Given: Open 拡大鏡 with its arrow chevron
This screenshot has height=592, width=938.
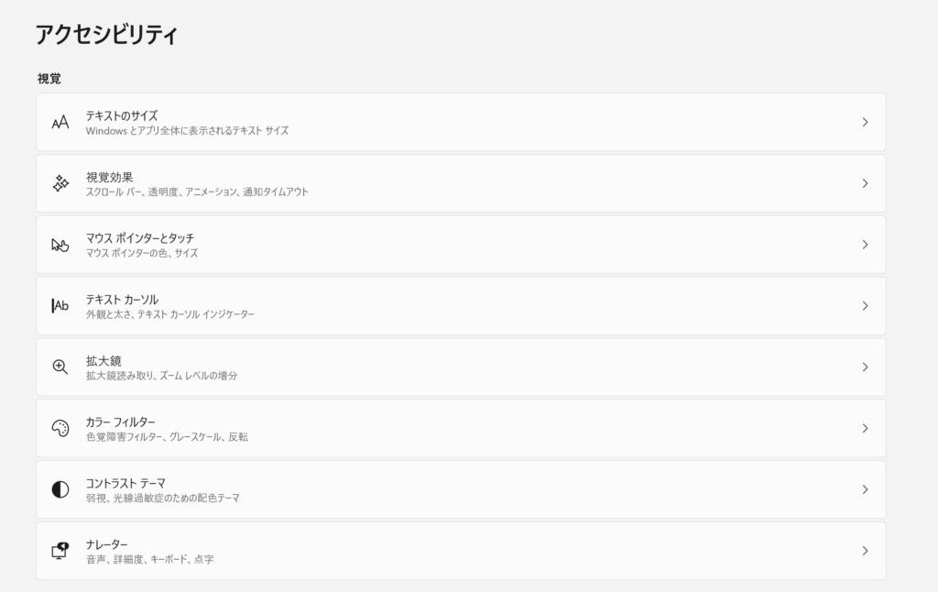Looking at the screenshot, I should point(865,367).
